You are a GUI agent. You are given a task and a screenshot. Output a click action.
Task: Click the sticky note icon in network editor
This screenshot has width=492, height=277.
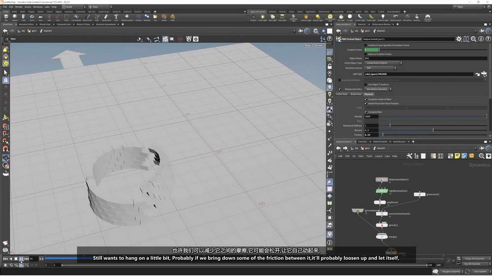pos(457,156)
